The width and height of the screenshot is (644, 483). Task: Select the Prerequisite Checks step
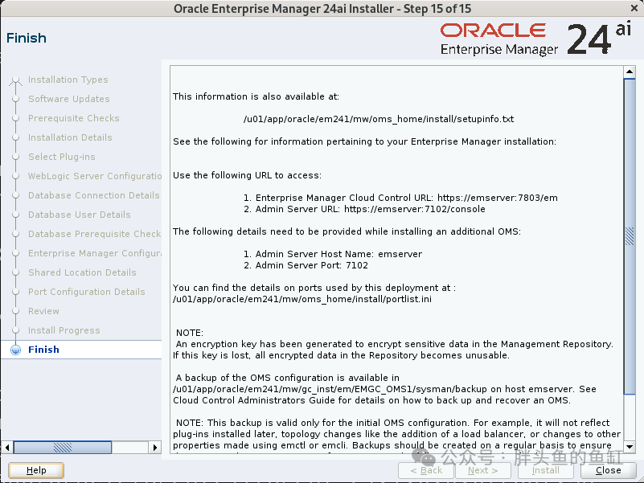[73, 118]
